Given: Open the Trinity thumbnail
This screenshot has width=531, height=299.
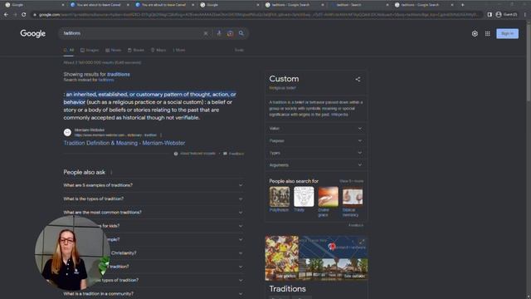Looking at the screenshot, I should point(304,197).
